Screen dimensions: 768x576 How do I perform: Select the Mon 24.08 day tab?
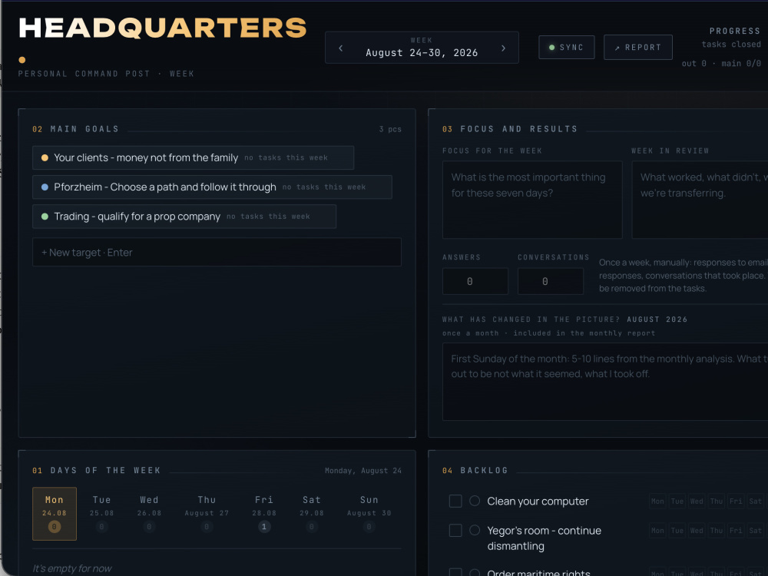pos(55,514)
